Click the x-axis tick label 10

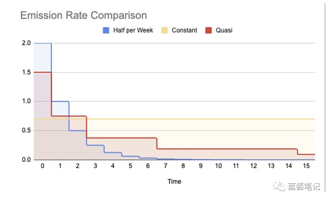(218, 166)
